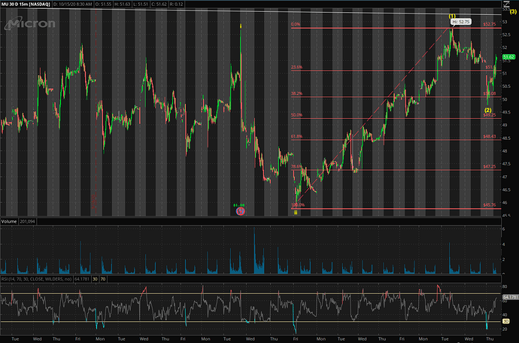Click the $48.43 Fibonacci price label
519x343 pixels.
click(488, 137)
